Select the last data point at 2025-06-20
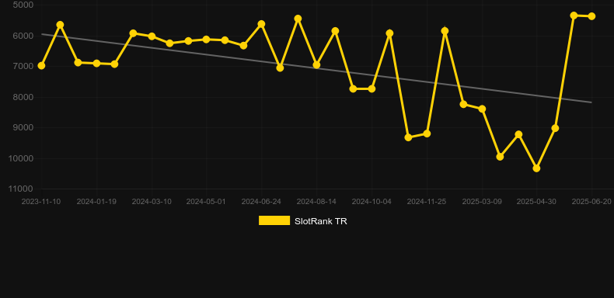 click(x=591, y=16)
